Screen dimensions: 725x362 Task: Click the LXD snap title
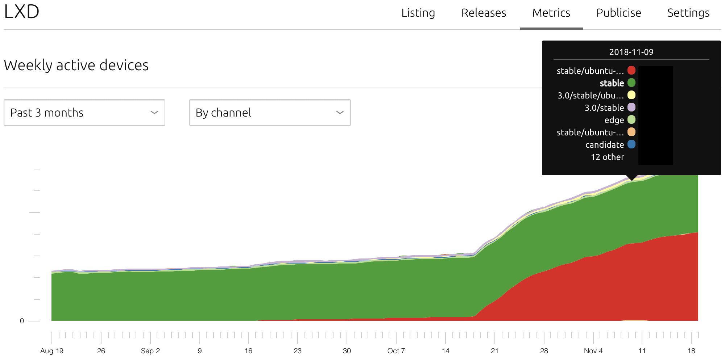pyautogui.click(x=22, y=12)
